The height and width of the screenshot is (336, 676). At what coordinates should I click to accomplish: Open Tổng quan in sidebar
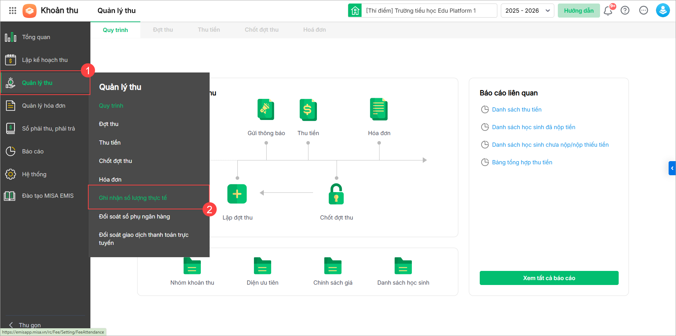pyautogui.click(x=45, y=37)
